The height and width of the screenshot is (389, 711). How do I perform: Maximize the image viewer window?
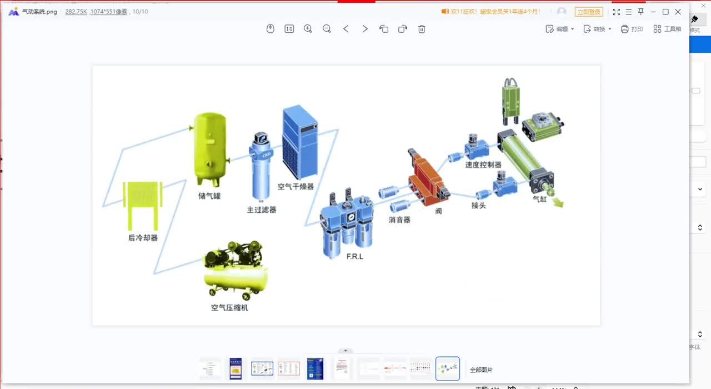click(x=665, y=12)
